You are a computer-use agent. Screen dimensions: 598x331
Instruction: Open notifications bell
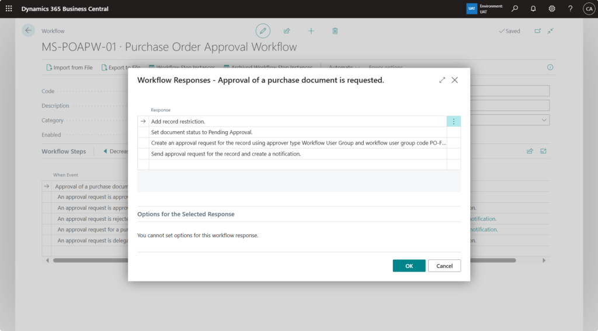click(x=533, y=8)
